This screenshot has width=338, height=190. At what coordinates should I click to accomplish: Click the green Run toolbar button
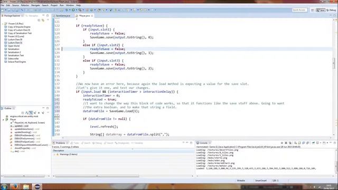(x=73, y=10)
